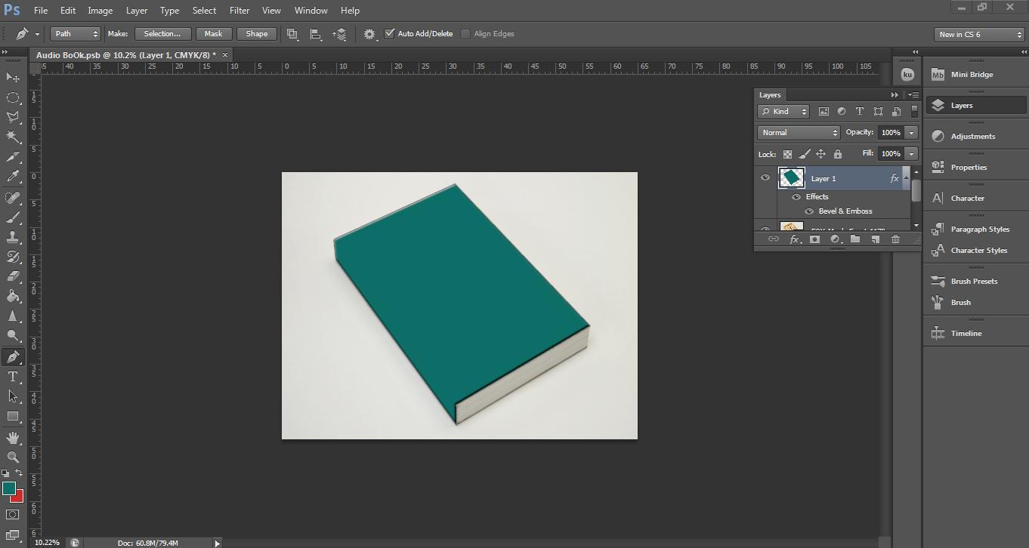Image resolution: width=1029 pixels, height=548 pixels.
Task: Open the Image menu
Action: pyautogui.click(x=100, y=11)
